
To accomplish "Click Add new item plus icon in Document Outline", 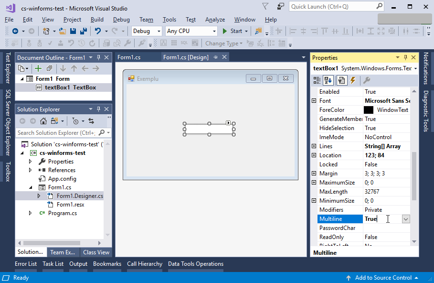I will (38, 68).
